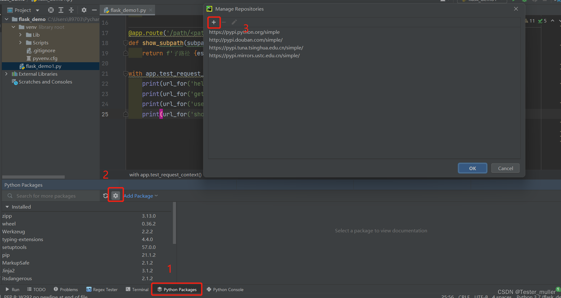Open the Project view dropdown
Viewport: 561px width, 298px height.
pos(38,10)
